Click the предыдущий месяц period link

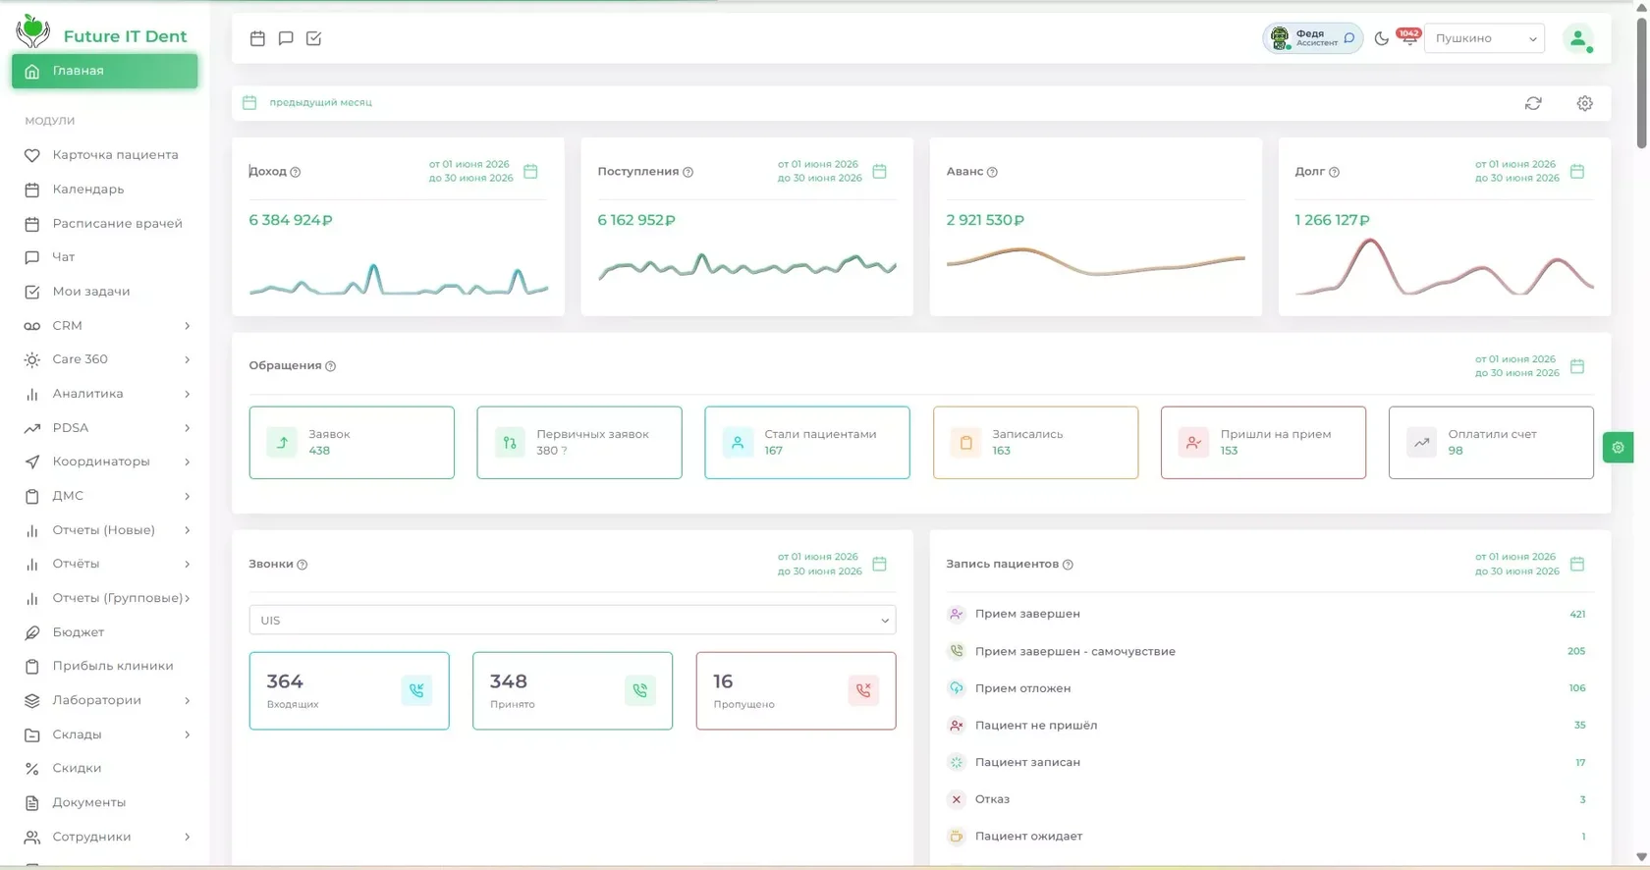pos(320,103)
